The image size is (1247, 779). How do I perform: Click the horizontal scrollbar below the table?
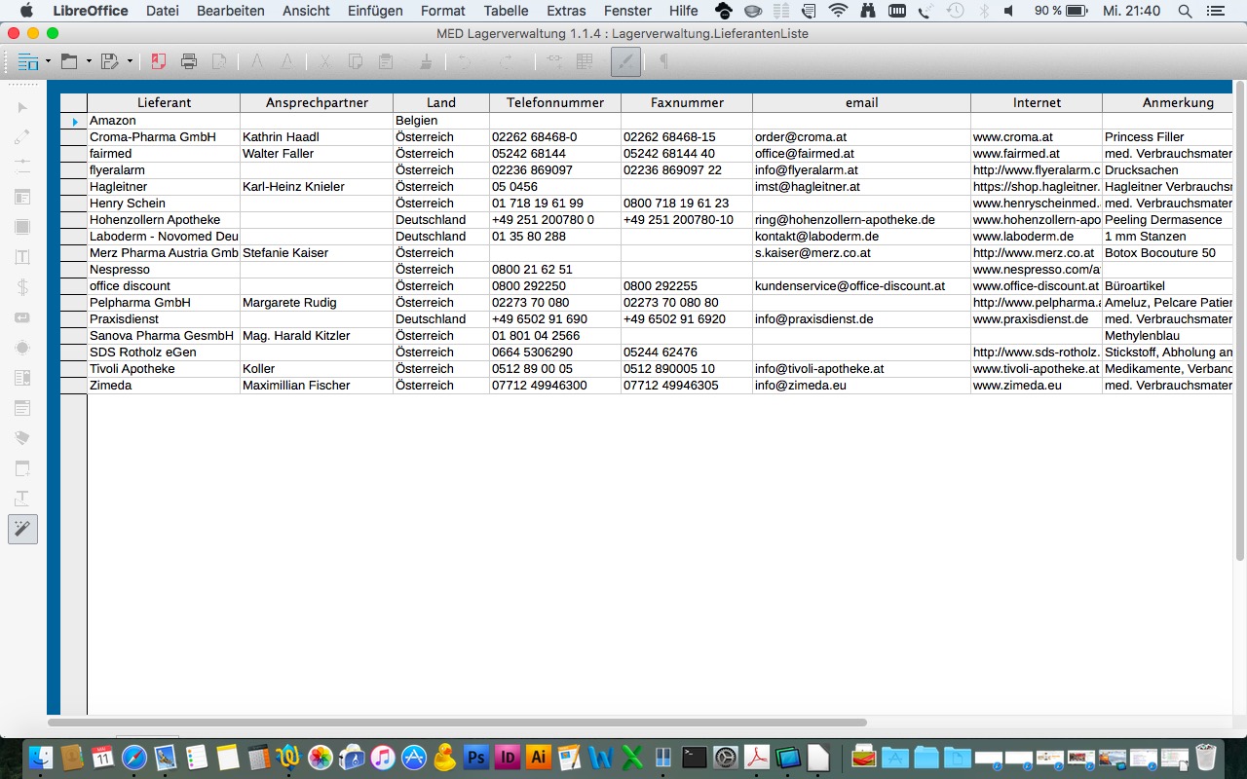click(457, 723)
